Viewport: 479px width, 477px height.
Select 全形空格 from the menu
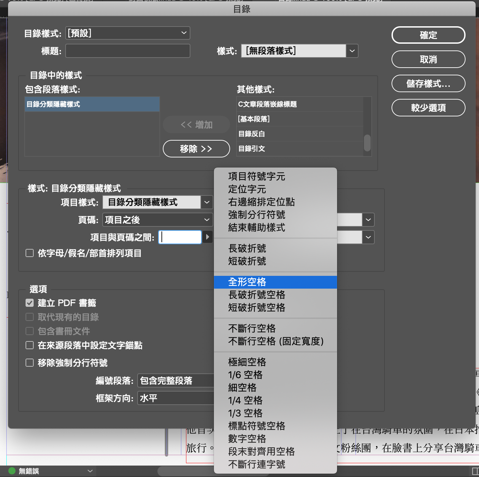click(247, 282)
